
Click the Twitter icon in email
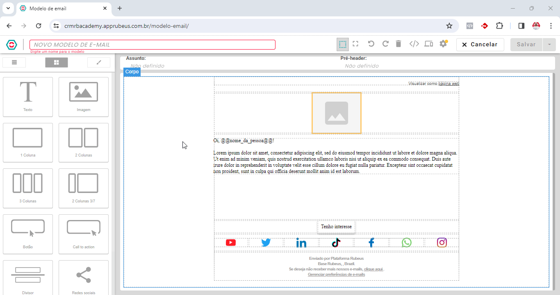pyautogui.click(x=266, y=243)
